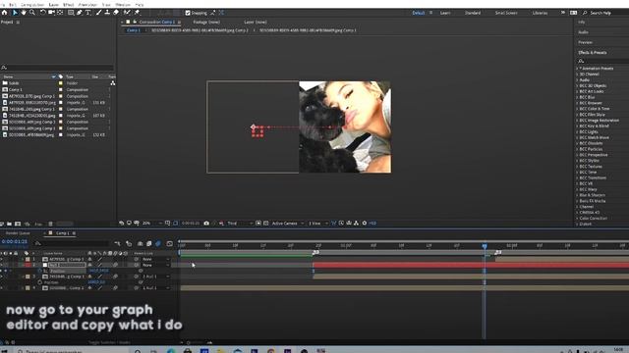The image size is (629, 353).
Task: Select the Learn workspace
Action: pos(445,13)
